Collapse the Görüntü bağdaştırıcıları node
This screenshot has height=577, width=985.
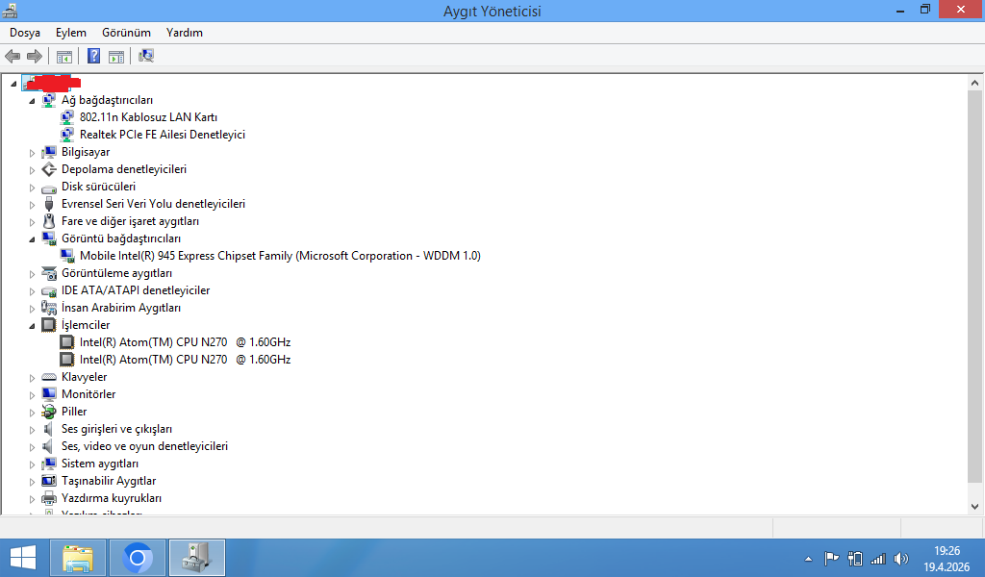tap(32, 239)
